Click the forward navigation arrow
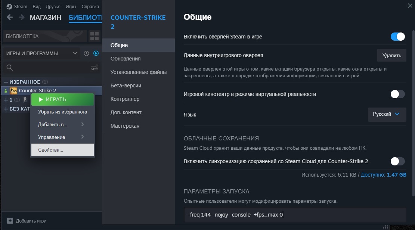Image resolution: width=415 pixels, height=230 pixels. click(22, 18)
